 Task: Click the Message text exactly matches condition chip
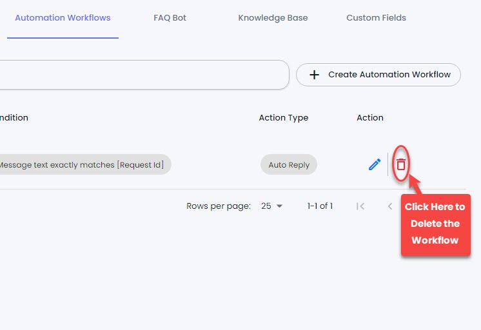click(84, 165)
